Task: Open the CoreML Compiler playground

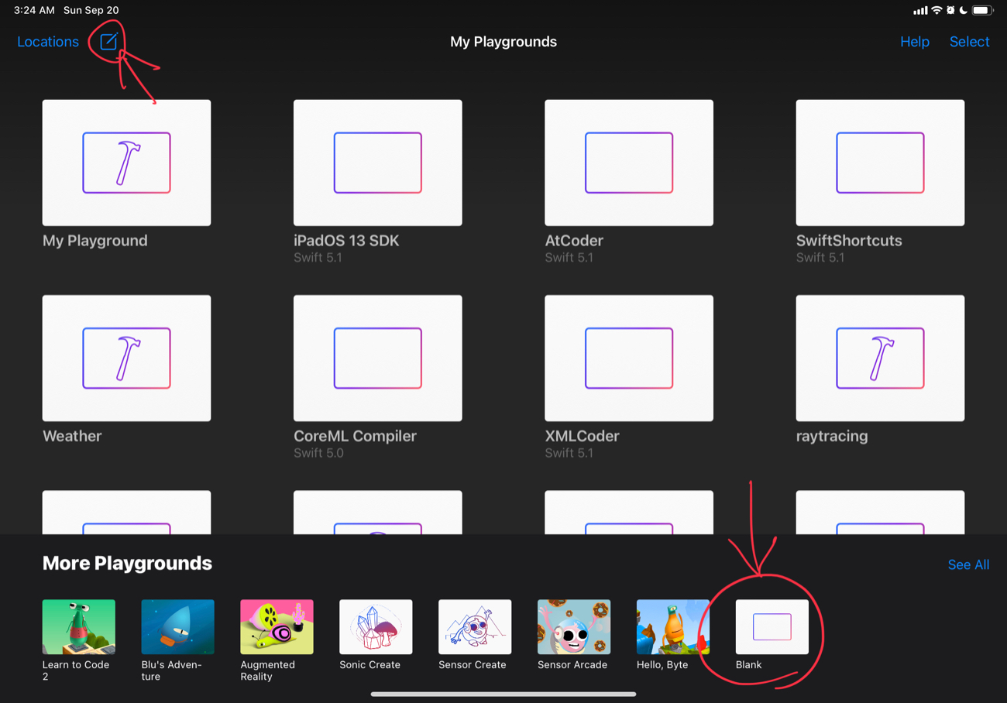Action: tap(377, 358)
